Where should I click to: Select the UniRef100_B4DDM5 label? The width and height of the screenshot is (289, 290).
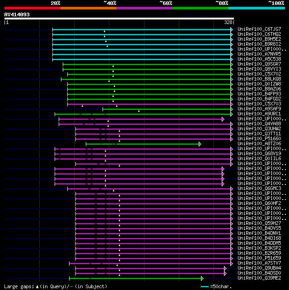(x=259, y=243)
